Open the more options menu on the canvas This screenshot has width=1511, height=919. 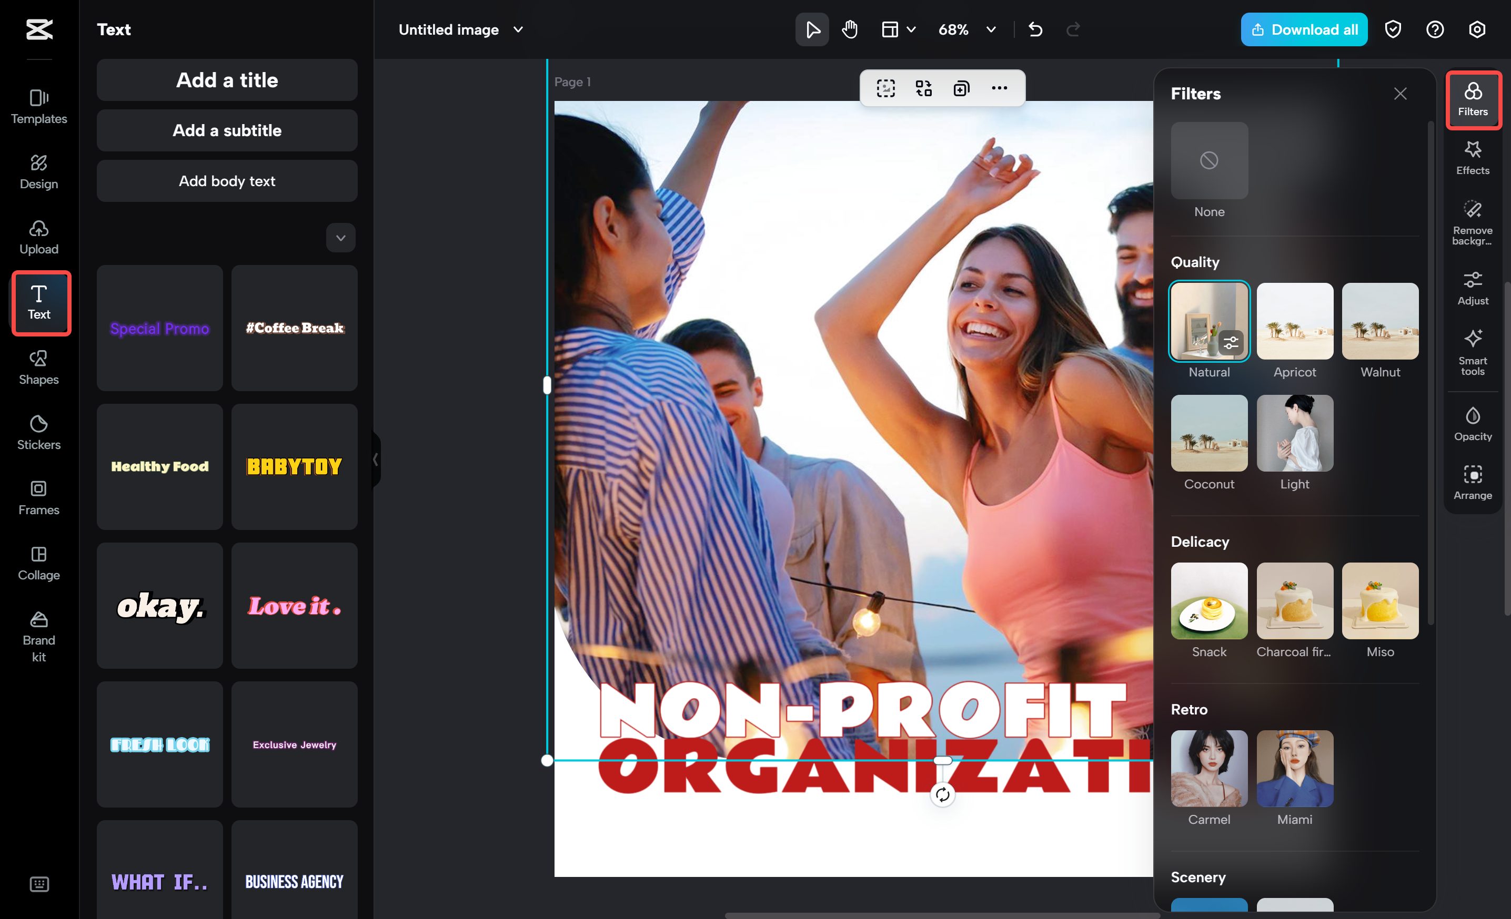pyautogui.click(x=999, y=88)
